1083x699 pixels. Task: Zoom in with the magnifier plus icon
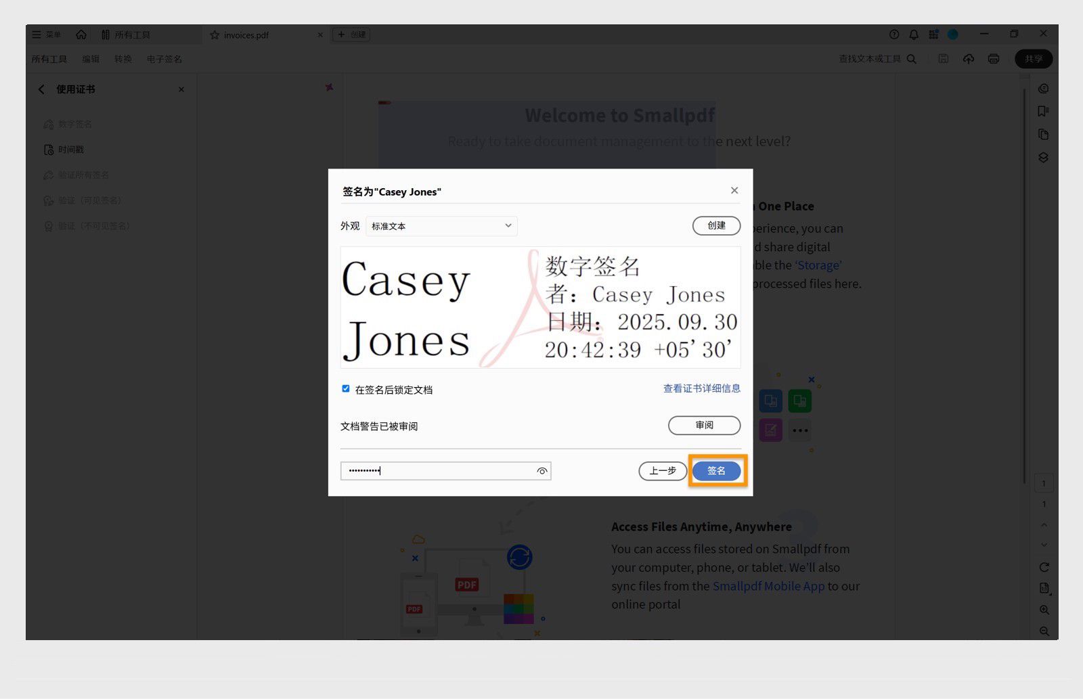pyautogui.click(x=1044, y=610)
